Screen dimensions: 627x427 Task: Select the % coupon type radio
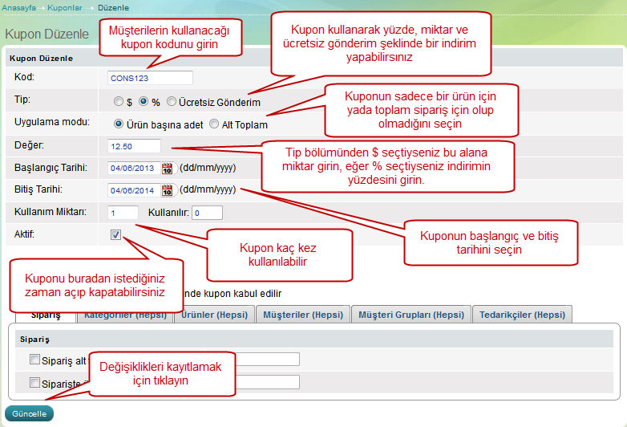[x=144, y=102]
